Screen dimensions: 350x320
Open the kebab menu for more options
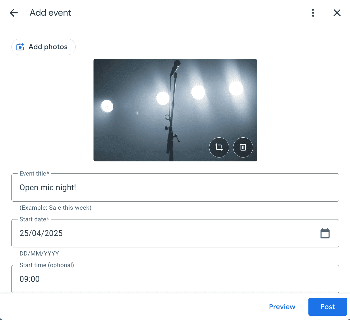(313, 13)
